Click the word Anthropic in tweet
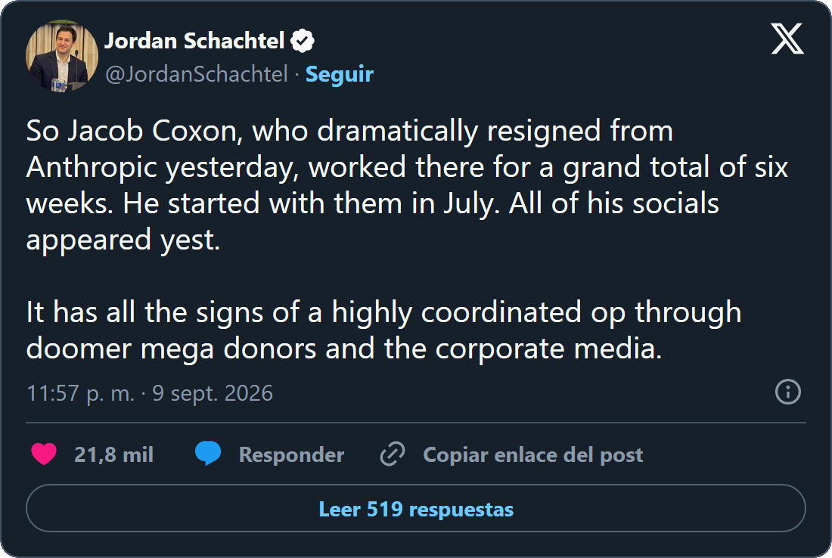The image size is (832, 558). pyautogui.click(x=92, y=167)
